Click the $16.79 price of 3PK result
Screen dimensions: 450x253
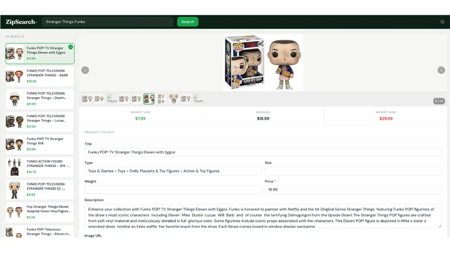point(31,172)
